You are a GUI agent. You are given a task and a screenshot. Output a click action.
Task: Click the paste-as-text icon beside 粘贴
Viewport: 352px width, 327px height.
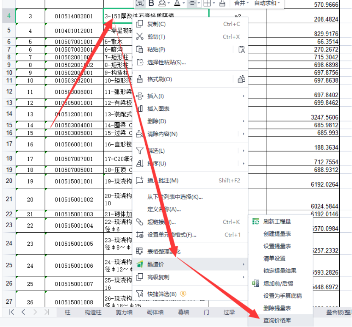[x=241, y=49]
